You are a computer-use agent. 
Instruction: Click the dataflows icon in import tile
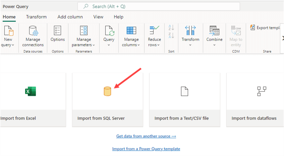pyautogui.click(x=262, y=91)
